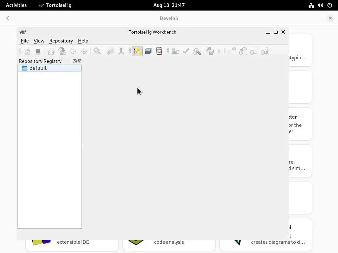Close the Develop software window
338x253 pixels.
330,18
